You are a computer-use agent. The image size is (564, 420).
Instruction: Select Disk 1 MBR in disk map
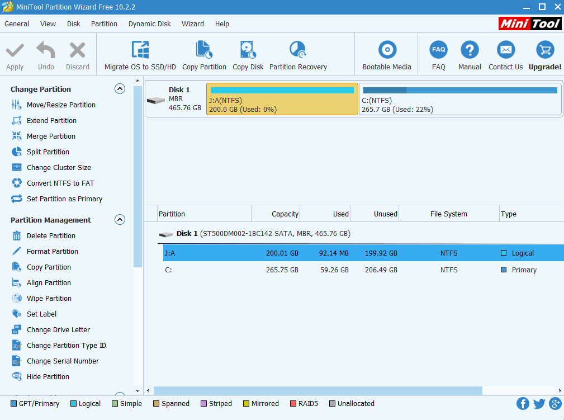click(175, 99)
